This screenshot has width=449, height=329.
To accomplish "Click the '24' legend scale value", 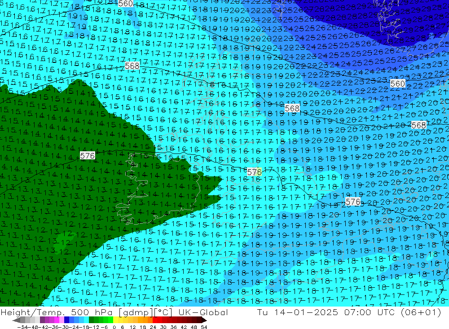I will [153, 327].
